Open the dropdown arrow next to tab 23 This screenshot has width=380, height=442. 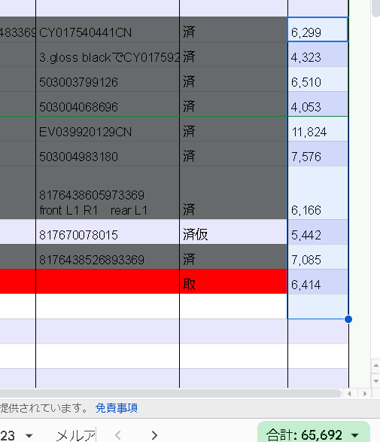click(29, 436)
